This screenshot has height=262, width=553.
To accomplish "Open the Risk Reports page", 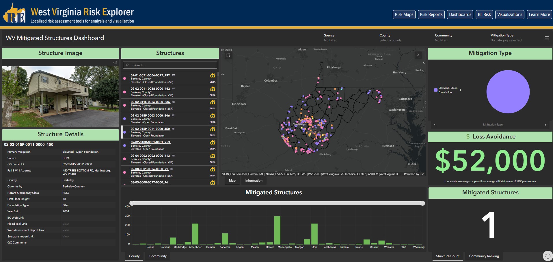I will click(x=431, y=14).
